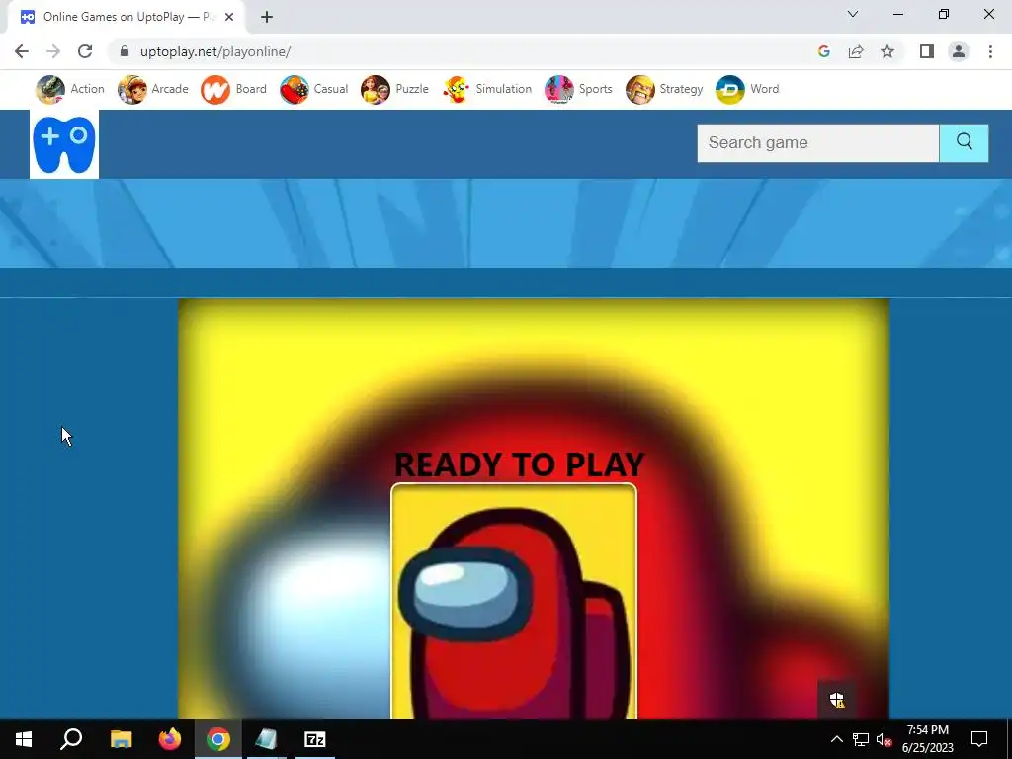This screenshot has width=1012, height=759.
Task: Click the Strategy category label
Action: [681, 89]
